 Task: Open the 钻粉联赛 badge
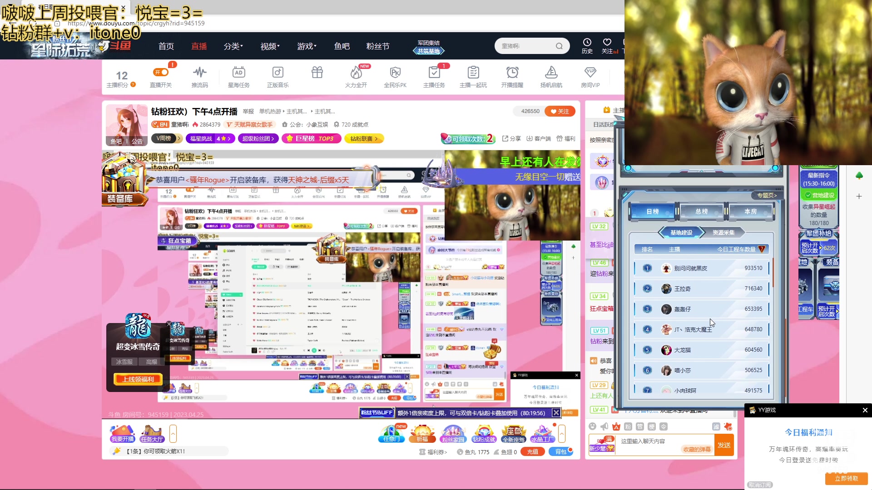tap(364, 138)
